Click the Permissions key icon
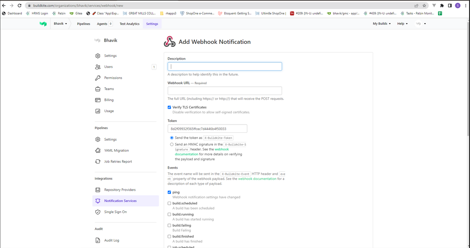 click(x=98, y=78)
